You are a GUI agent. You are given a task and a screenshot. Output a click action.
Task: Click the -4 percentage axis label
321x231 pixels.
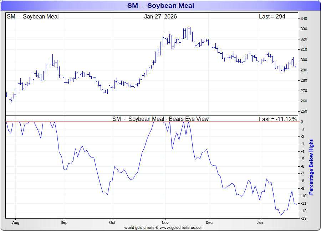(302, 151)
